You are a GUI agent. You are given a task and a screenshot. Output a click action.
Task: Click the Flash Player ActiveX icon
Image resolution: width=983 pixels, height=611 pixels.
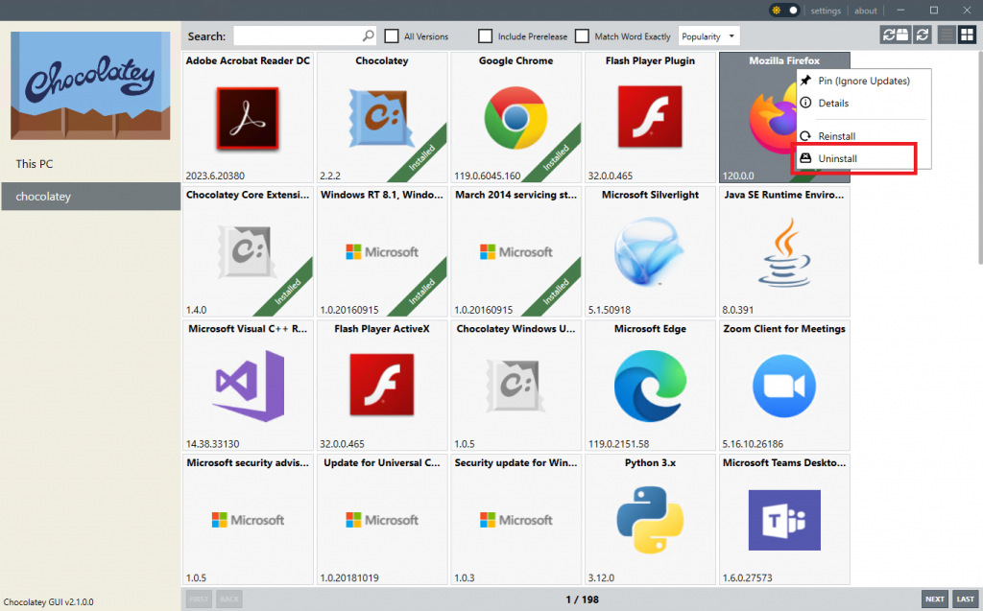382,385
